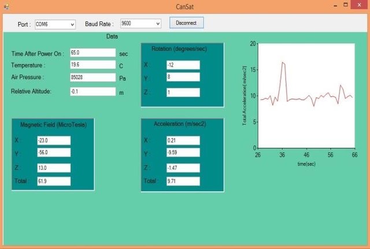Click the Magnetic Field X value box

click(x=53, y=140)
